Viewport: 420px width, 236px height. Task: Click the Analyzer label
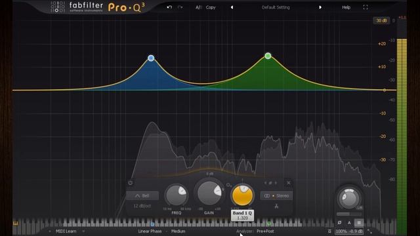pos(245,231)
